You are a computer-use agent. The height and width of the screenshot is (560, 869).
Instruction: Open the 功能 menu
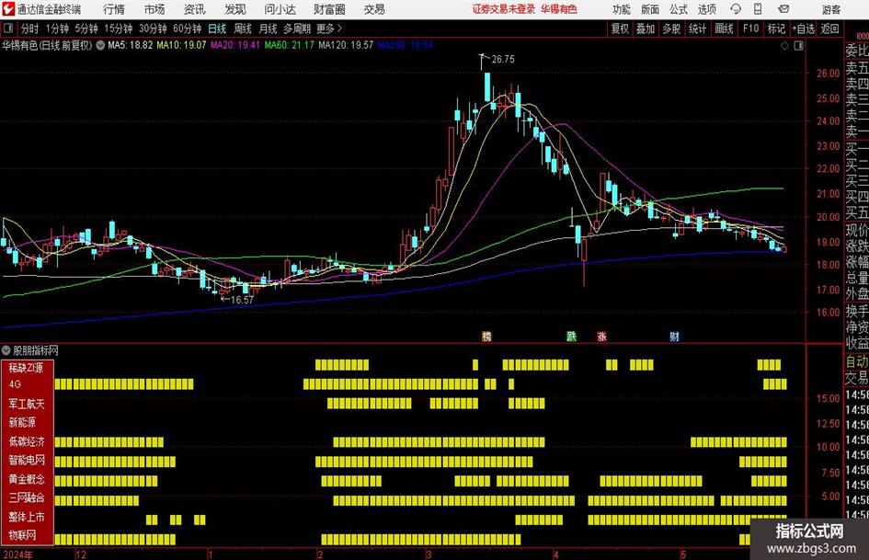click(622, 9)
